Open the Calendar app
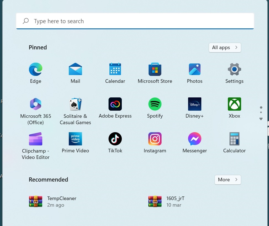269x226 pixels. 115,73
